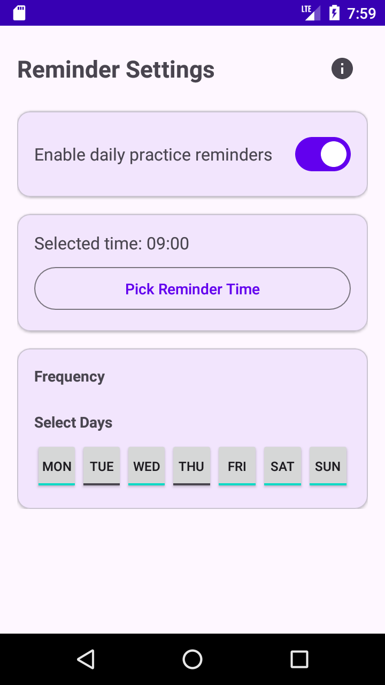Turn on the THU day toggle

click(191, 466)
